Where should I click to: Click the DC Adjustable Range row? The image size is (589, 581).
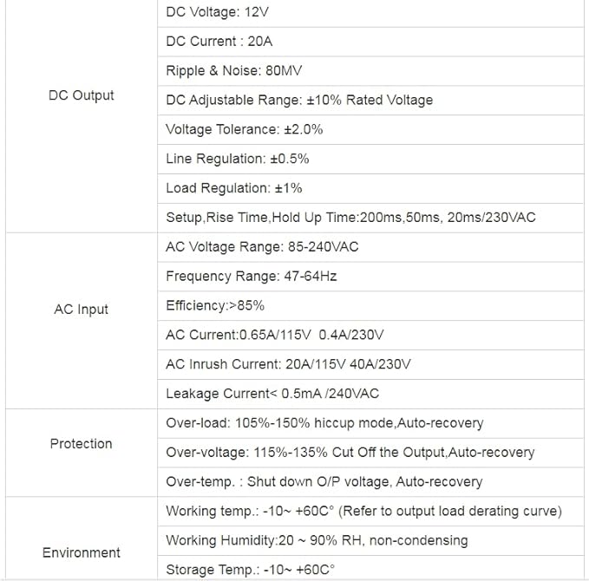(299, 101)
